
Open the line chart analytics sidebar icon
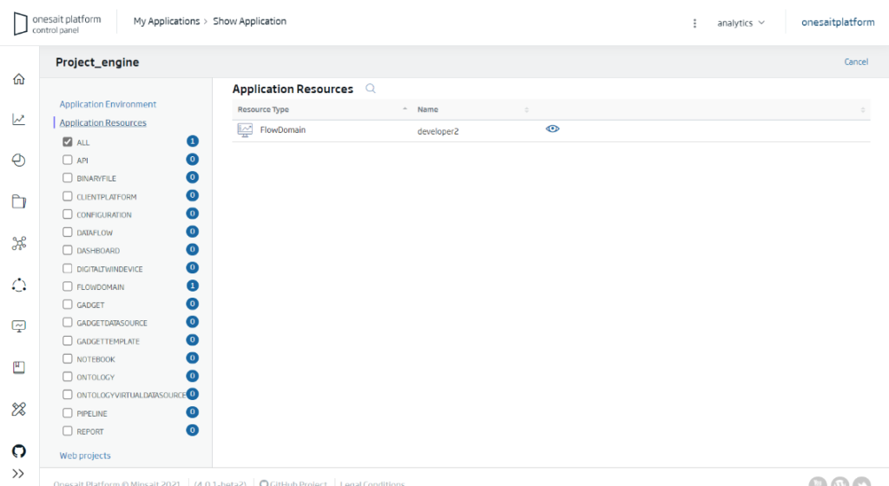pos(19,119)
